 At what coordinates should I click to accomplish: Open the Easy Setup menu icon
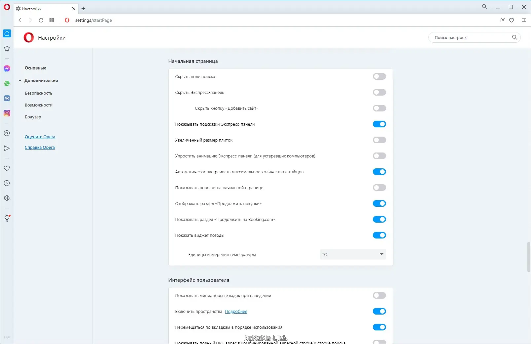coord(523,20)
